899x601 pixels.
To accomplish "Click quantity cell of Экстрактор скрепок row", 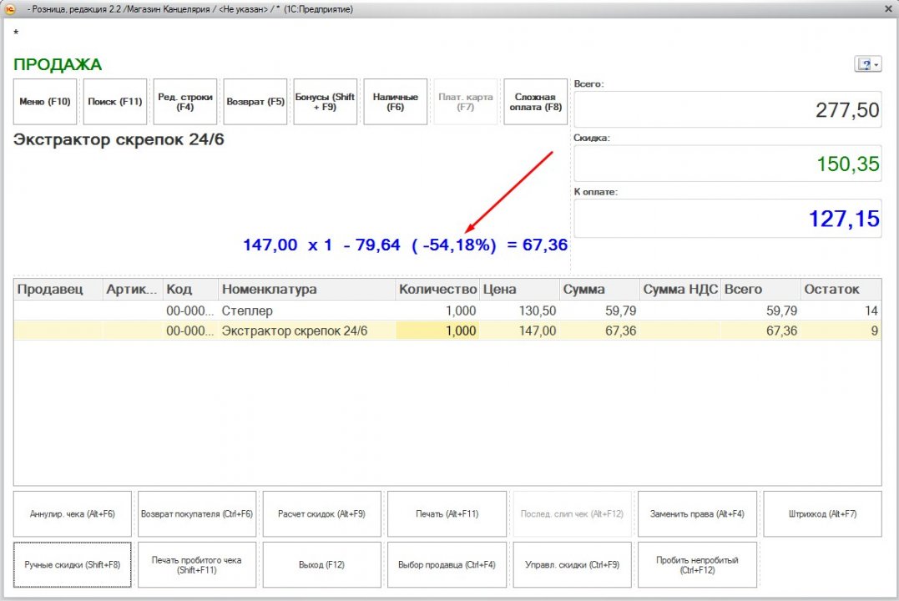I will pos(437,331).
